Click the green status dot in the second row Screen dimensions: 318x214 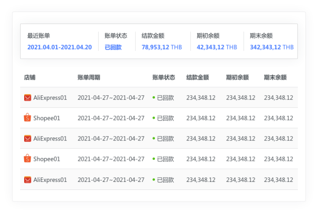tap(153, 118)
